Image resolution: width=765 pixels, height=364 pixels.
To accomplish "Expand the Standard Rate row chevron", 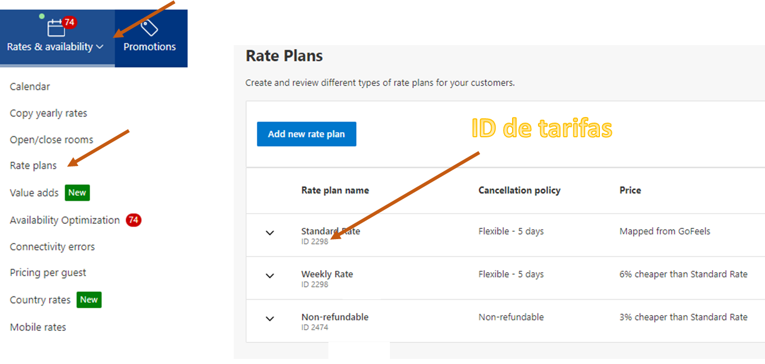I will (270, 233).
